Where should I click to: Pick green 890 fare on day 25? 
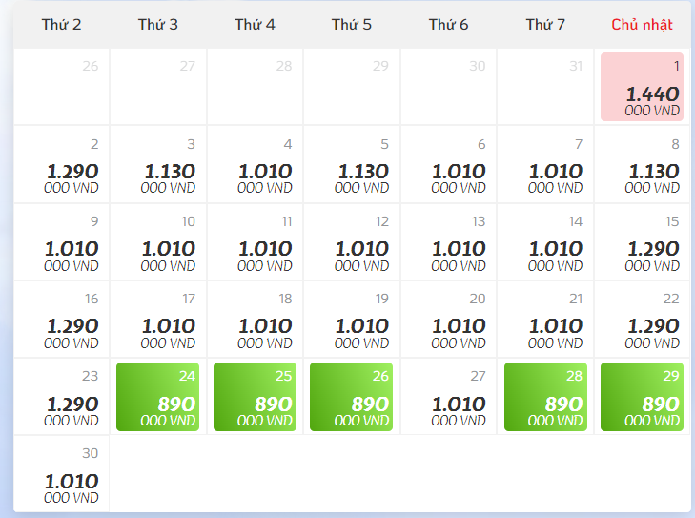coord(256,396)
